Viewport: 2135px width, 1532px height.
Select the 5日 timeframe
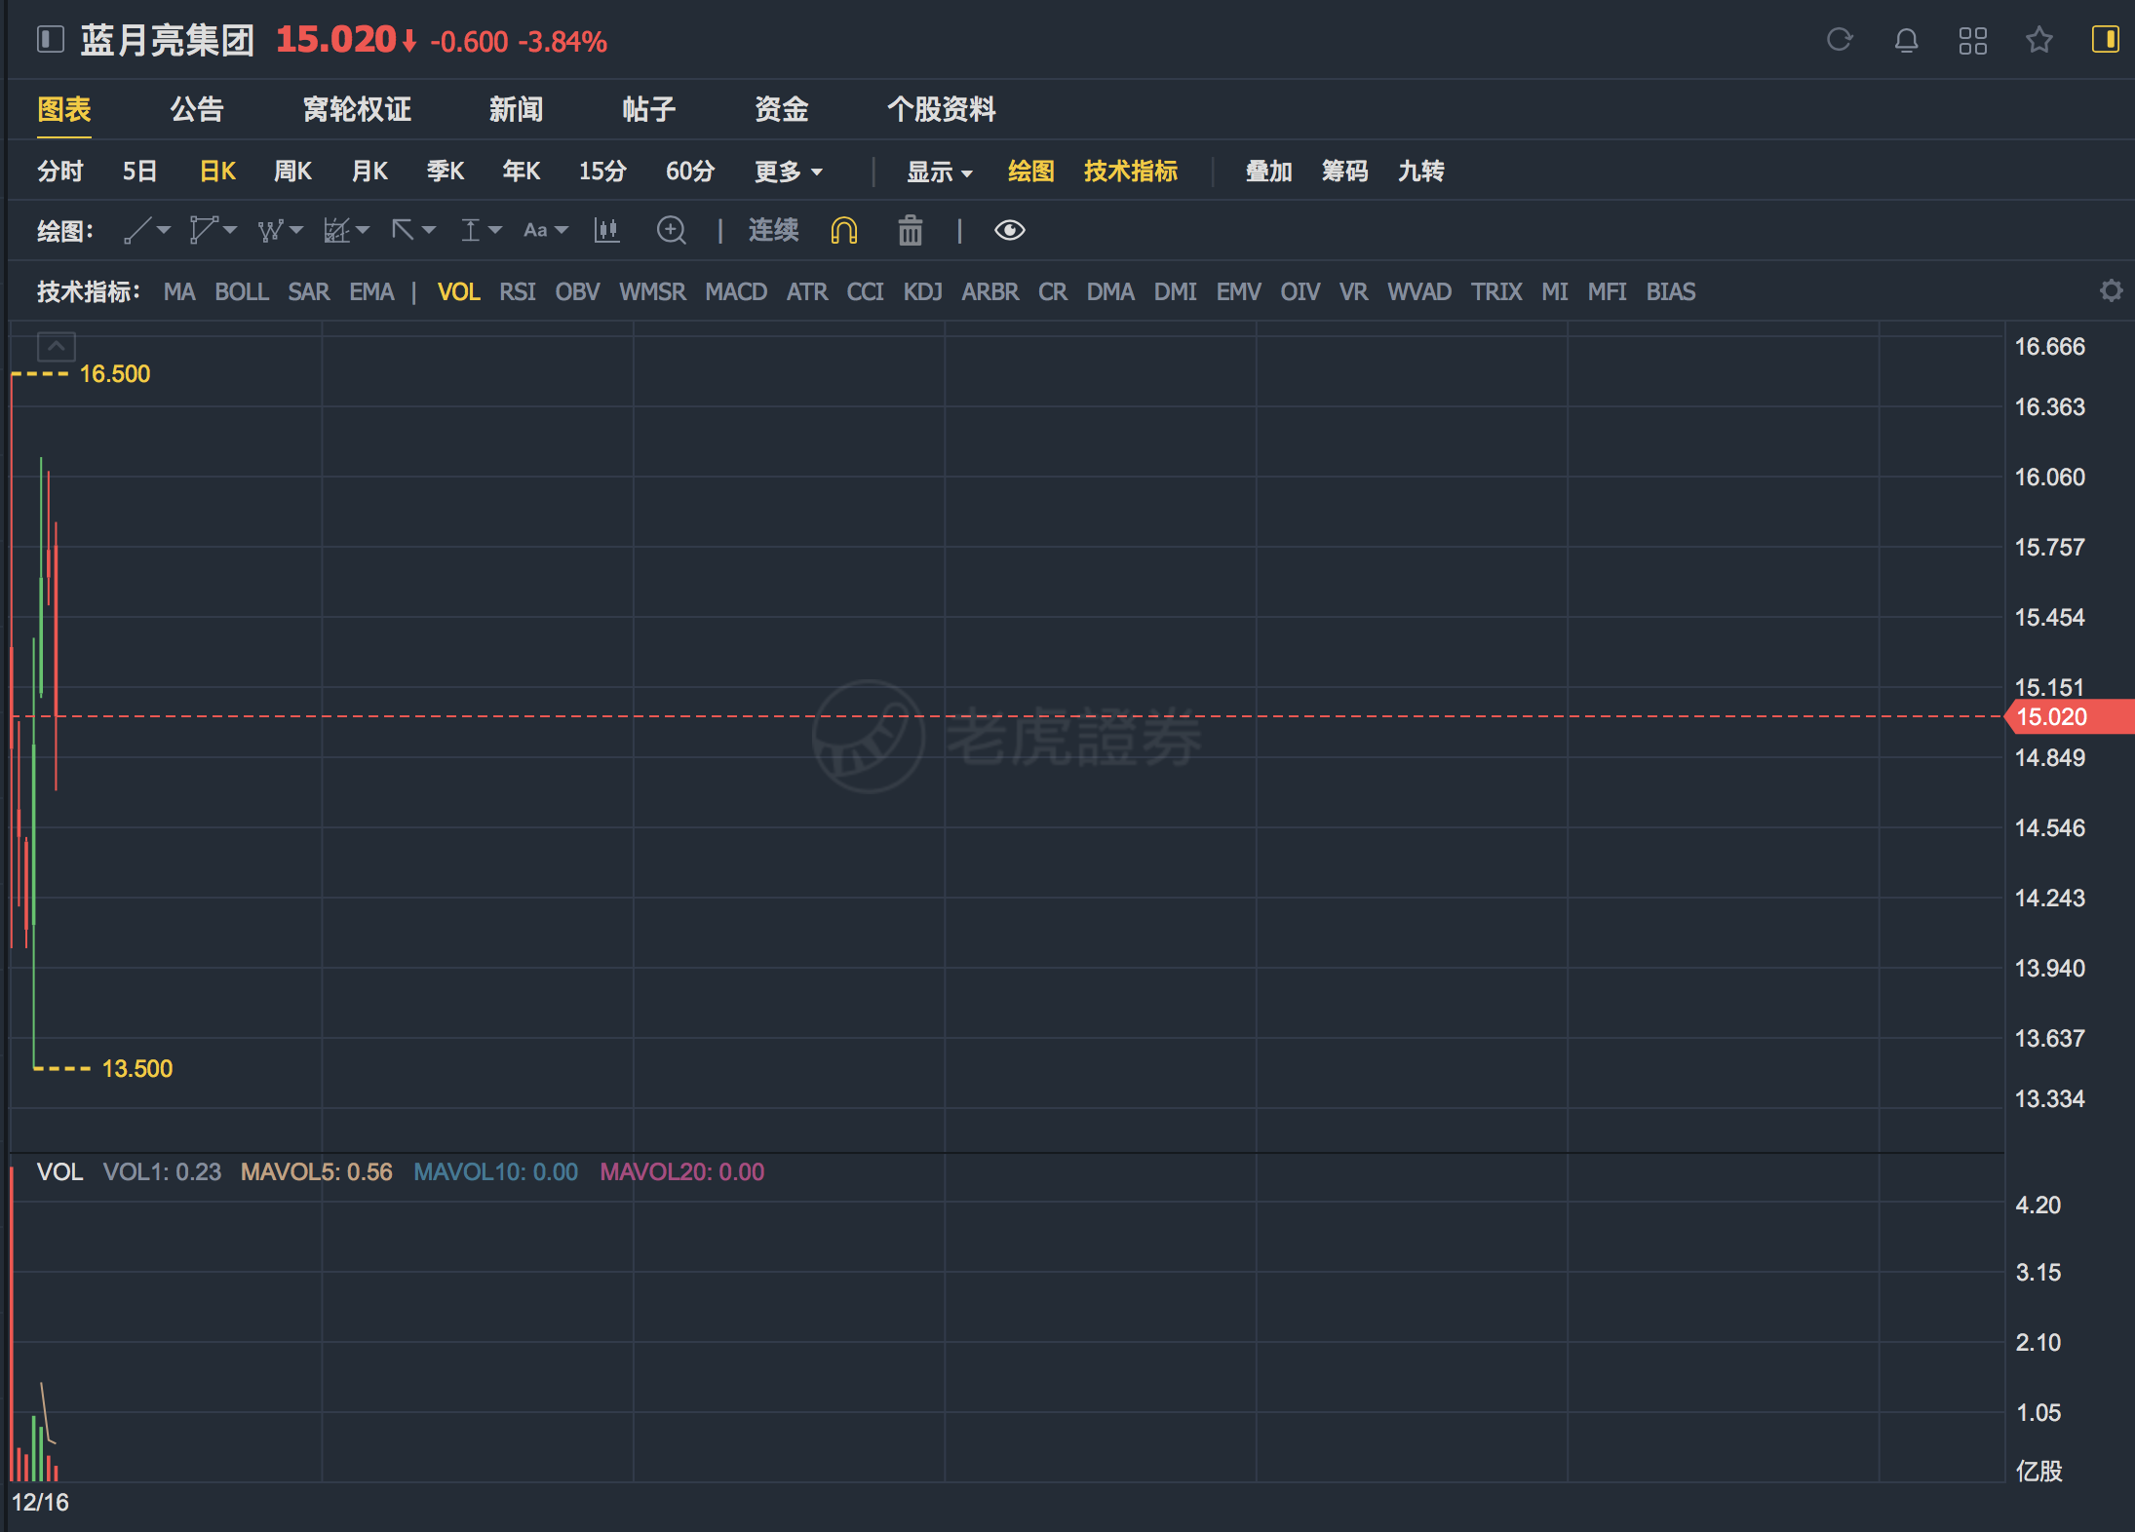pyautogui.click(x=139, y=172)
